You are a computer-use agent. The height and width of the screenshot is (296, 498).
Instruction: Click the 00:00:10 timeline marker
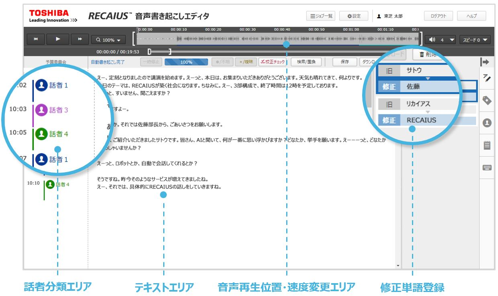click(178, 30)
